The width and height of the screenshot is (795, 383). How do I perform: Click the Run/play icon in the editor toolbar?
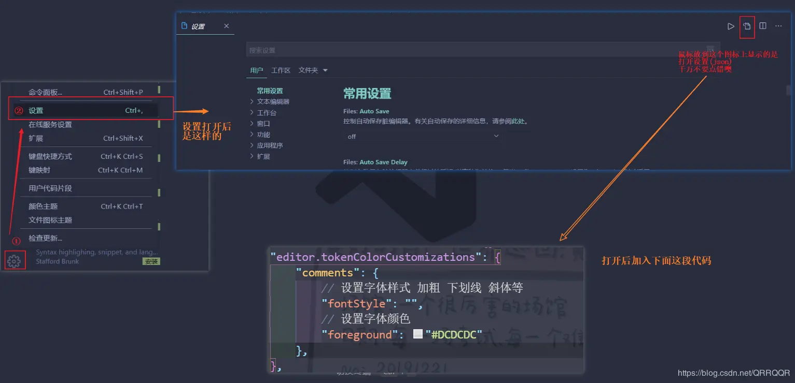tap(731, 26)
